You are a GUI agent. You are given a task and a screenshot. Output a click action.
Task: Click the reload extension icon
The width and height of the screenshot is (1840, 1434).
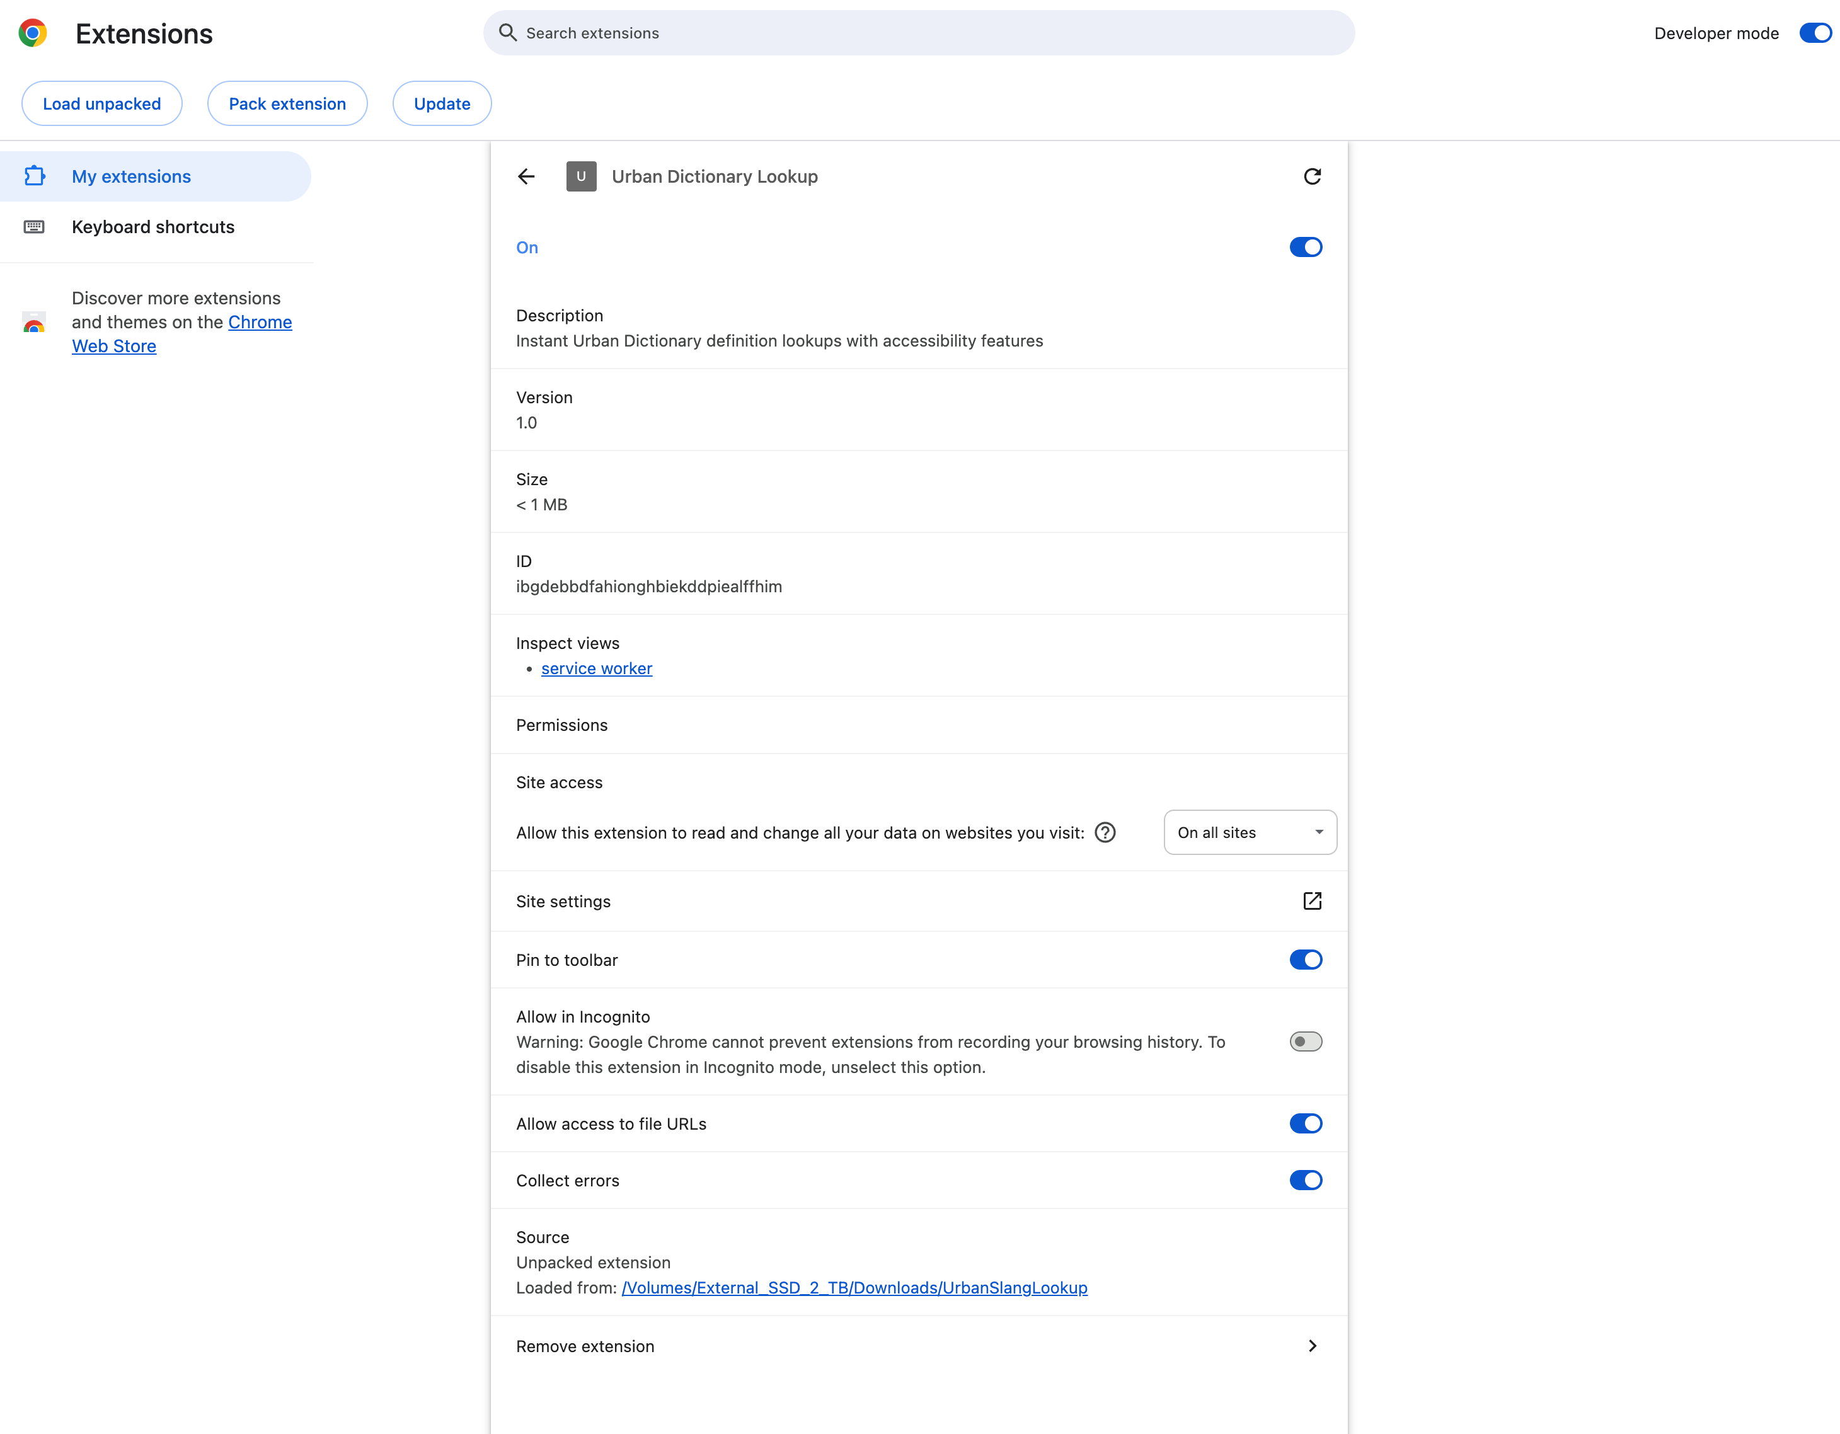(1312, 176)
